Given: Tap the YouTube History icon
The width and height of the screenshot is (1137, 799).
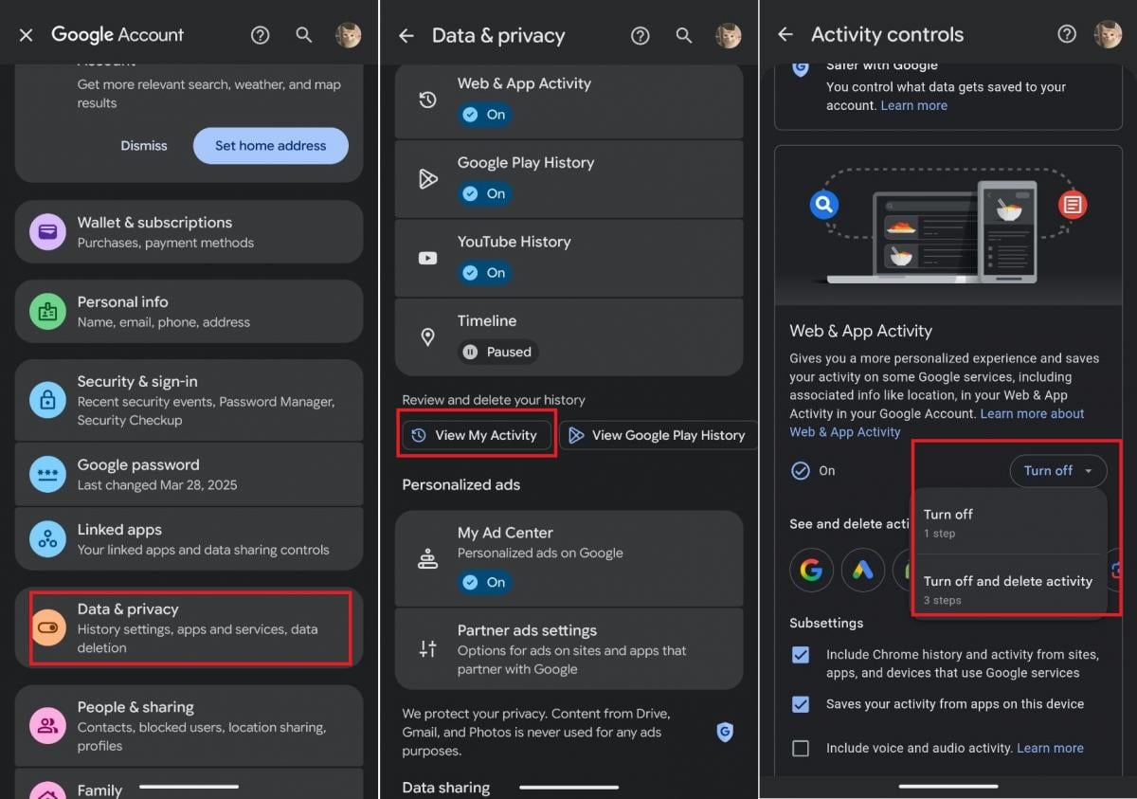Looking at the screenshot, I should pos(428,258).
